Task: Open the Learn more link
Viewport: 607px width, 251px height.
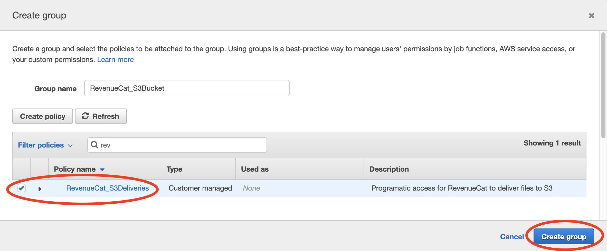Action: point(115,59)
